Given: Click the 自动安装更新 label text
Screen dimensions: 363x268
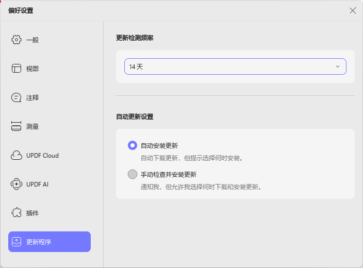Looking at the screenshot, I should coord(159,146).
